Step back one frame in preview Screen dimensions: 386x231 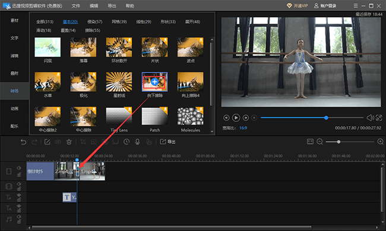coord(226,118)
